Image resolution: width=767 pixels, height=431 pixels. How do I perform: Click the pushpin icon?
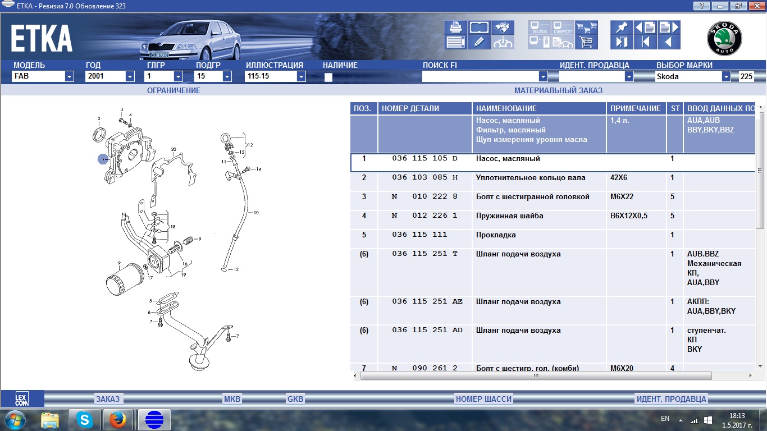(x=622, y=27)
